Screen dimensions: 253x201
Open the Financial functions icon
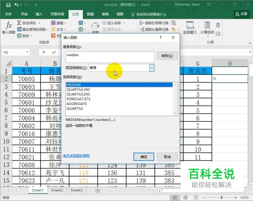point(19,36)
